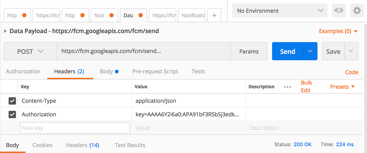Click the 224 ms time value

345,144
